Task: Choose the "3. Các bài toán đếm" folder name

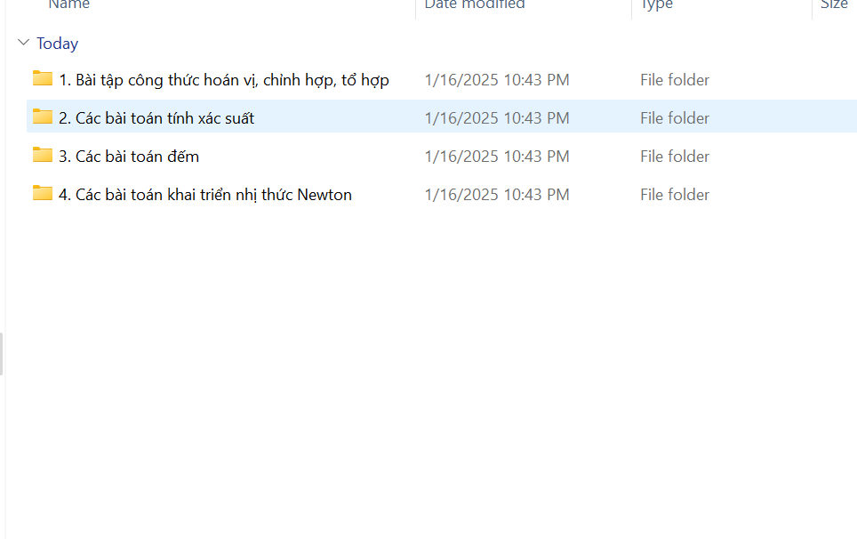Action: (x=128, y=157)
